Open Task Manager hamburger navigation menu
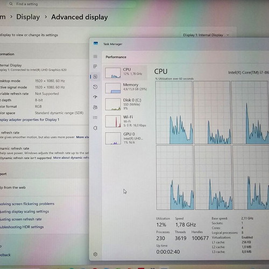 95,56
